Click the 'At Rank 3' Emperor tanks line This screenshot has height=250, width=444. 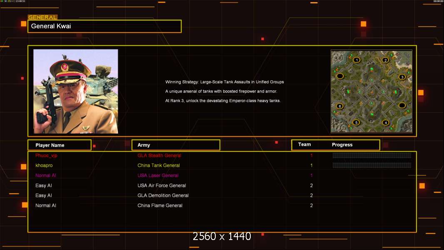pyautogui.click(x=223, y=101)
